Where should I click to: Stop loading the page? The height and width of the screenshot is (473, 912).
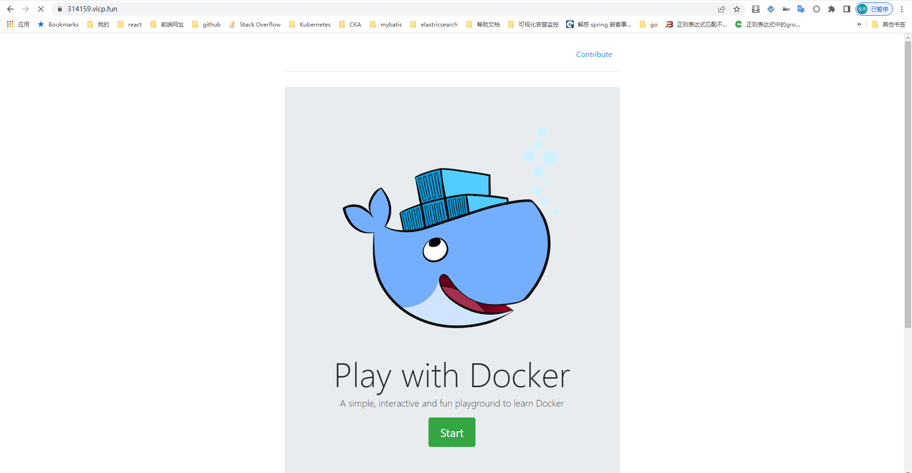(x=41, y=9)
